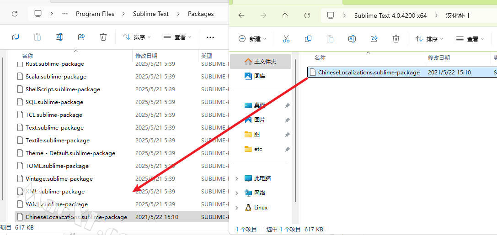
Task: Click file icon of Rust.sublime-package
Action: pos(20,63)
